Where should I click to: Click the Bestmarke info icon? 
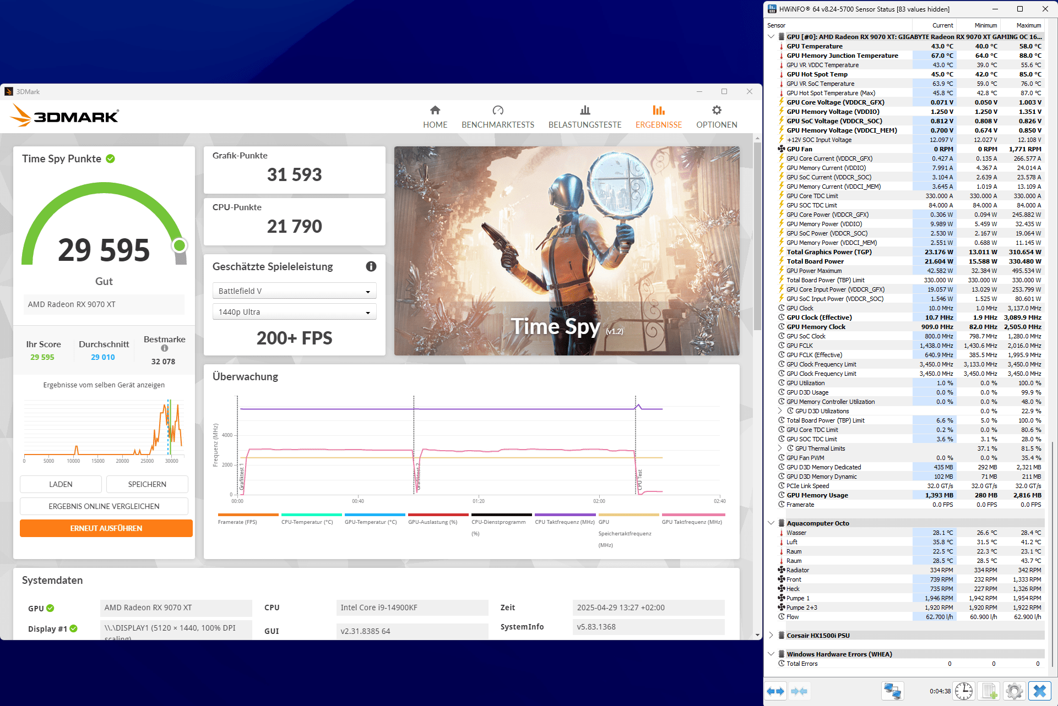tap(164, 348)
